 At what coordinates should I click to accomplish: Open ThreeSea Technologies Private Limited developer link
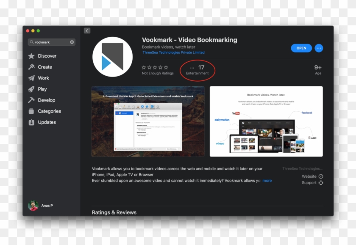coord(173,53)
